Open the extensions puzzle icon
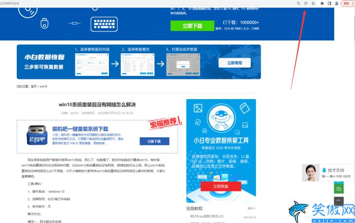This screenshot has width=355, height=223. 322,3
